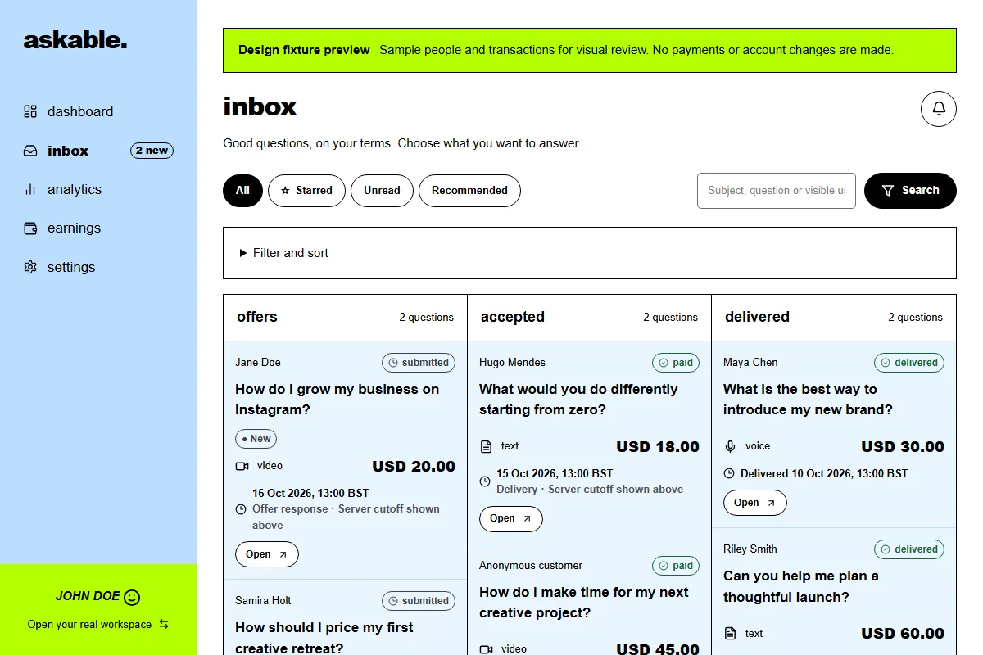Click the USD 60.00 amount
Image resolution: width=983 pixels, height=655 pixels.
tap(903, 634)
